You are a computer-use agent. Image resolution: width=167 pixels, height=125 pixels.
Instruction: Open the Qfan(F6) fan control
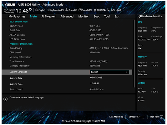[x=71, y=10]
